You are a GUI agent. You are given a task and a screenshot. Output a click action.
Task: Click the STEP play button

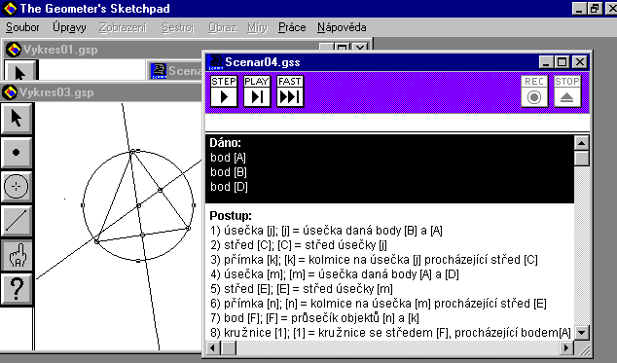[224, 91]
